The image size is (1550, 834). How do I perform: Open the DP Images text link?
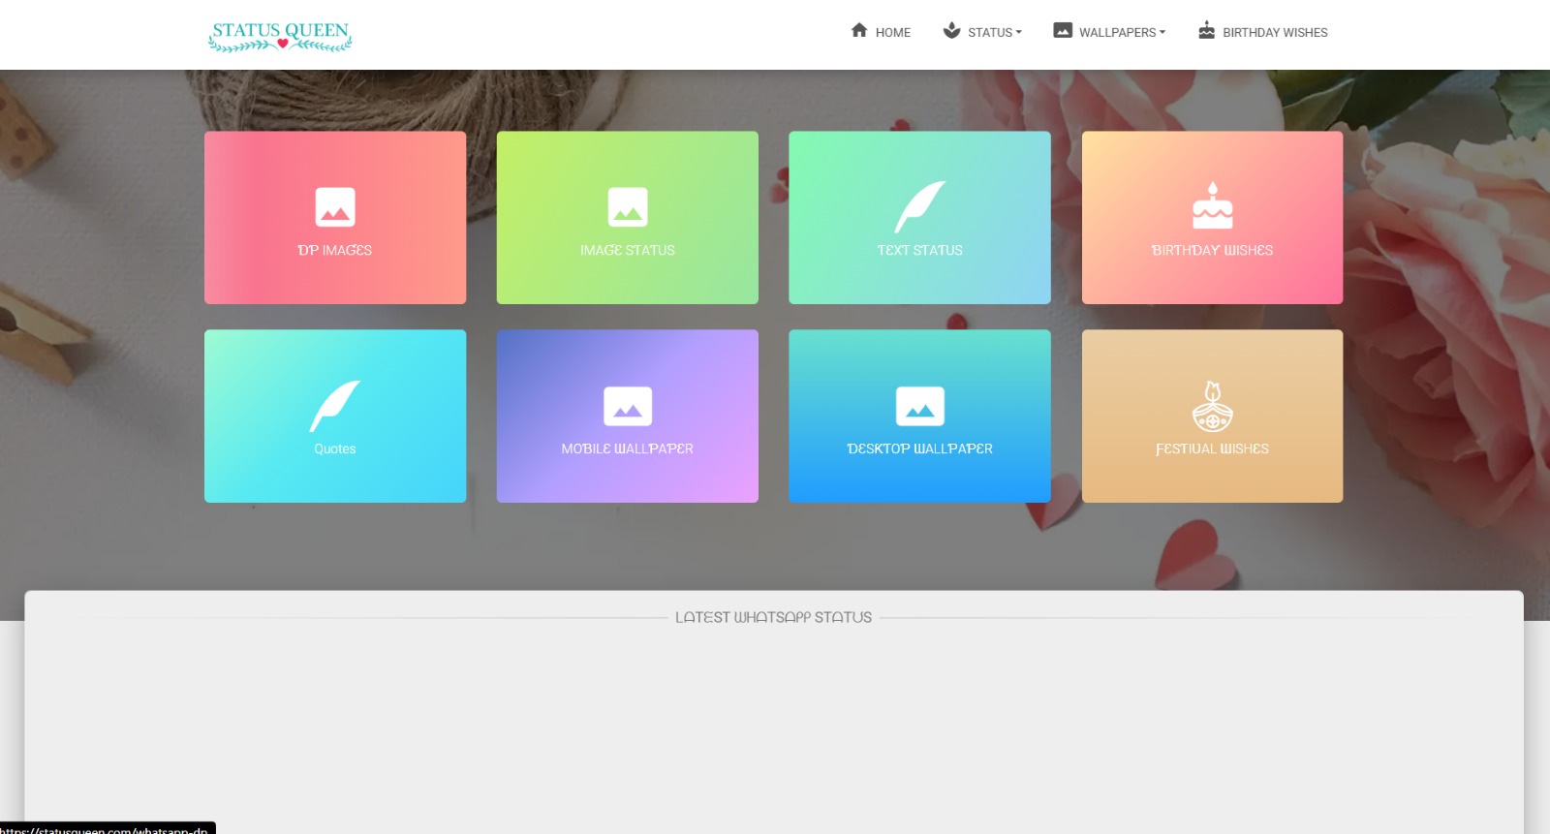click(335, 251)
